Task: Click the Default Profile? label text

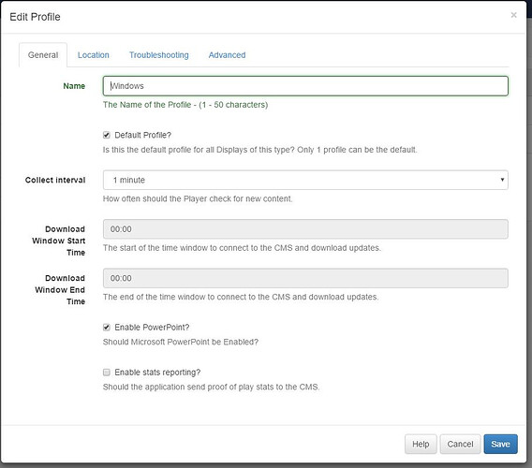Action: [143, 135]
